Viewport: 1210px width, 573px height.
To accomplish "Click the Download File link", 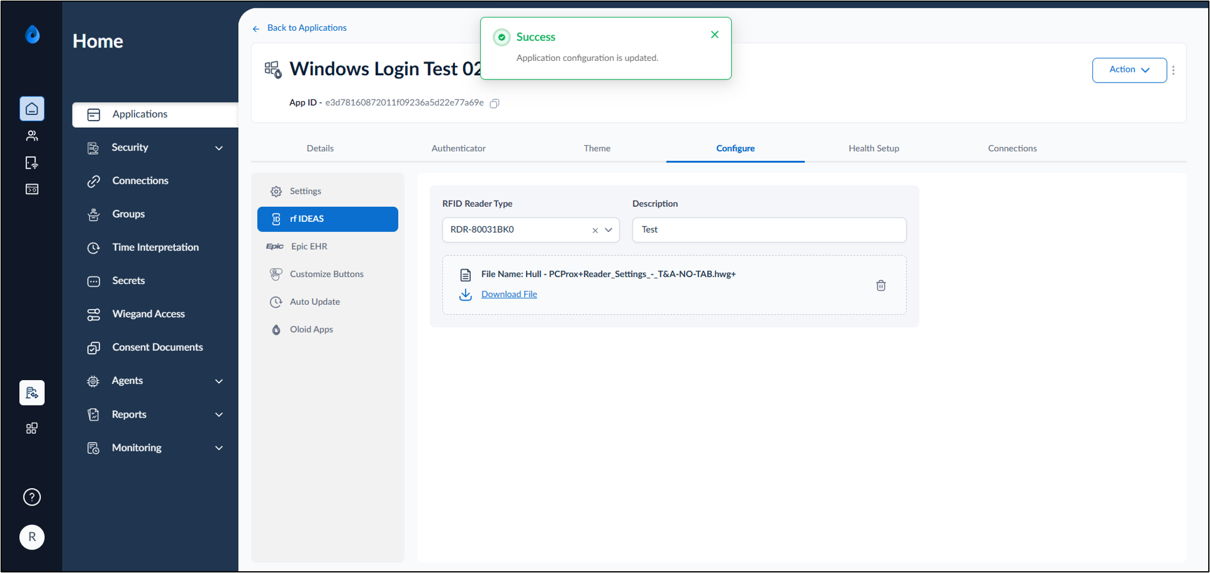I will 509,295.
